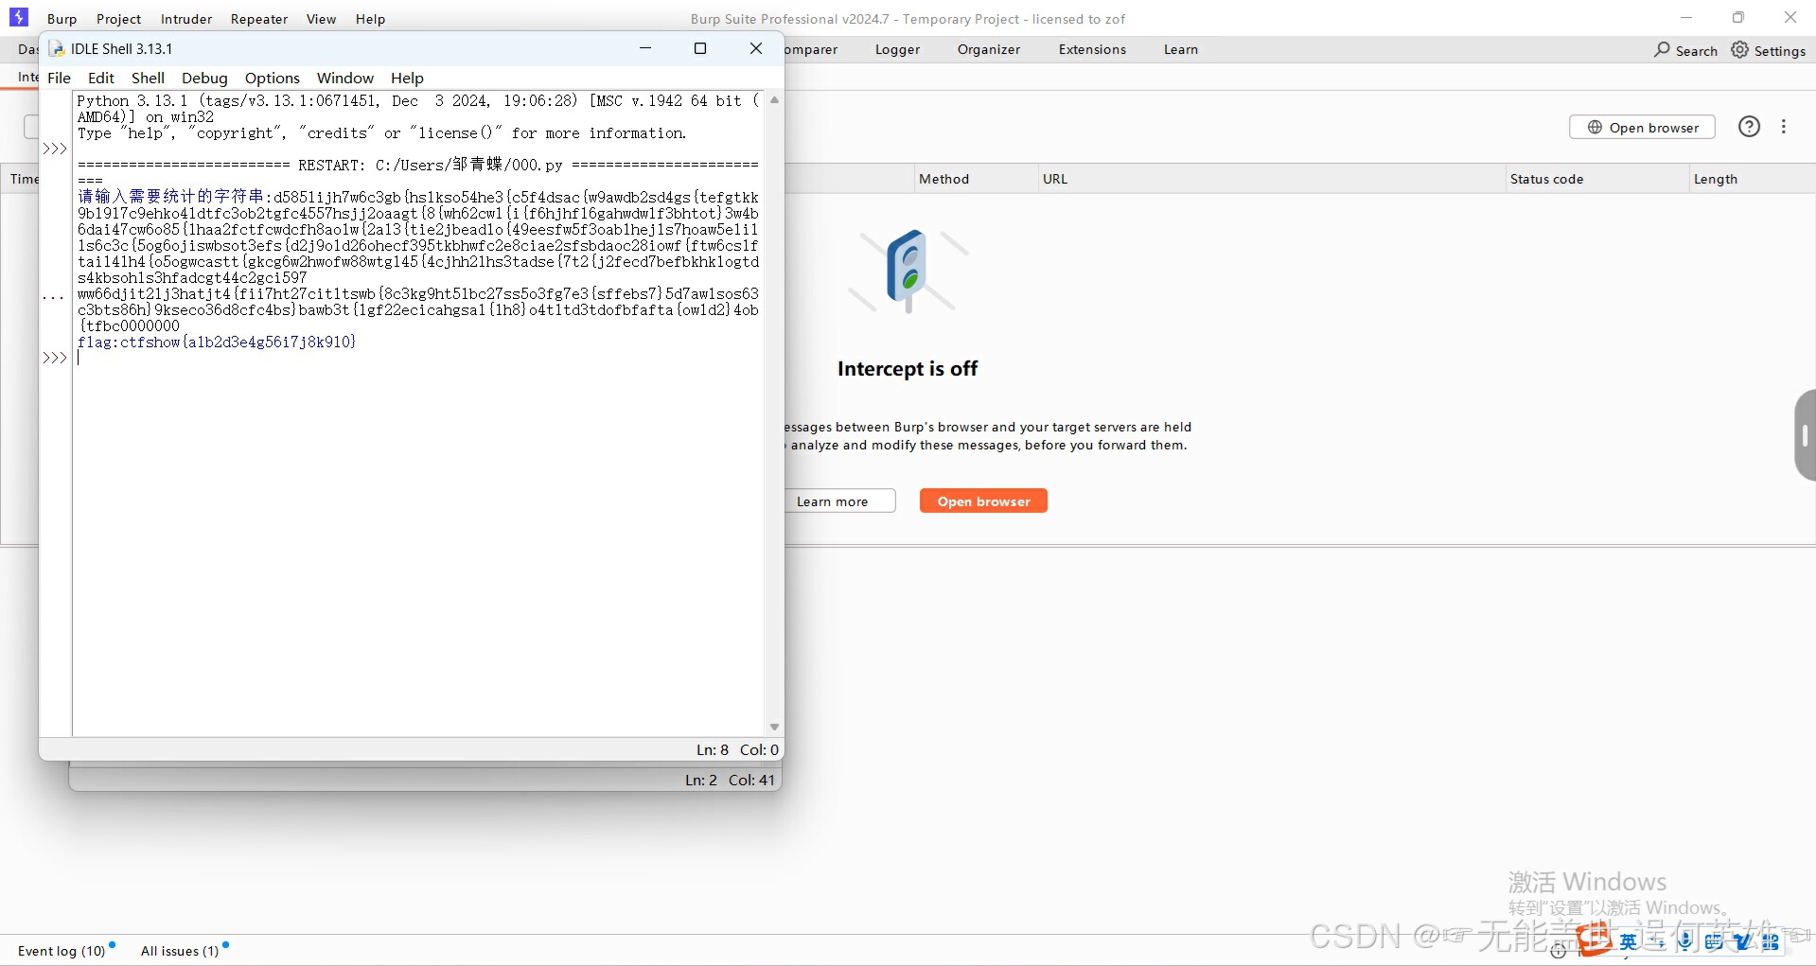Open the three-dot options menu in Burp Proxy

tap(1784, 127)
